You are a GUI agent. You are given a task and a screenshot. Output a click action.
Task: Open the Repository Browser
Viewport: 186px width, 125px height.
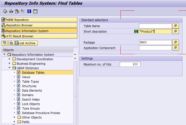[x=39, y=25]
